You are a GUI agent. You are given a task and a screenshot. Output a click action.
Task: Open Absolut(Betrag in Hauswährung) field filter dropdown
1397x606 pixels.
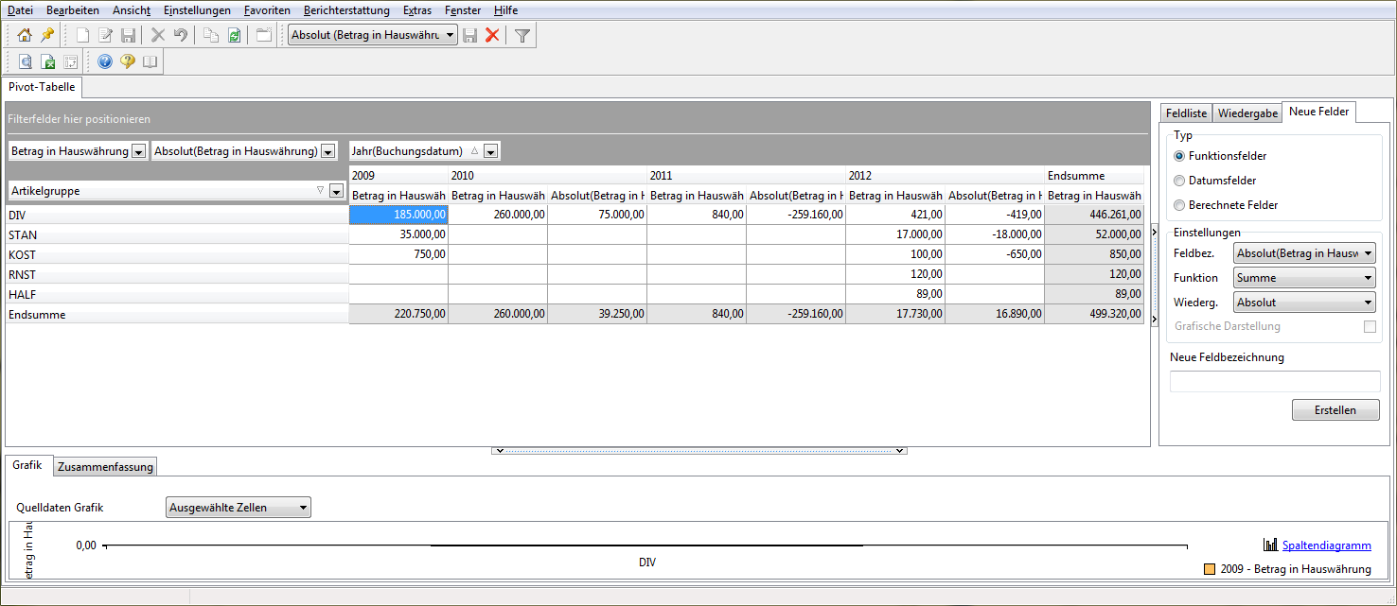pos(327,151)
